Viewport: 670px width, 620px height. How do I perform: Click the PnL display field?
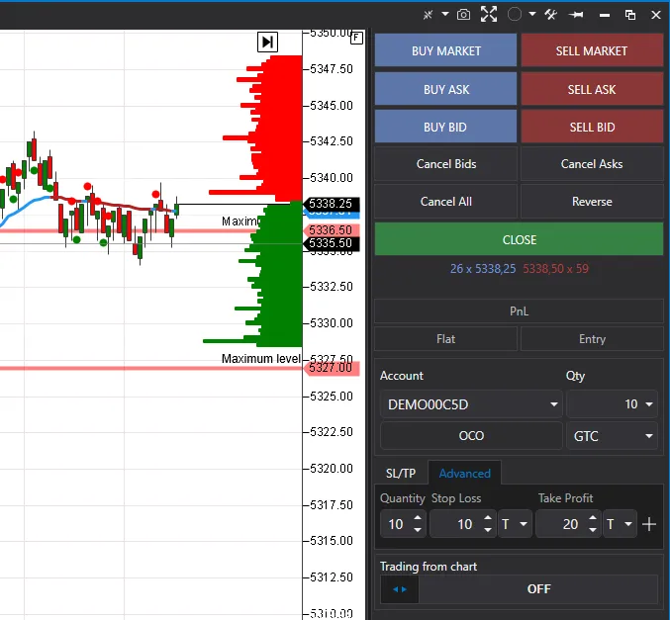pyautogui.click(x=520, y=310)
